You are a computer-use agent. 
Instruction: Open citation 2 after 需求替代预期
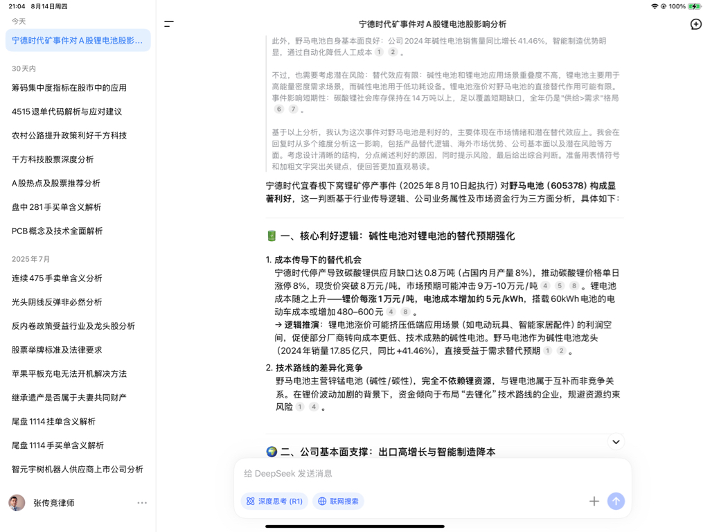point(562,351)
